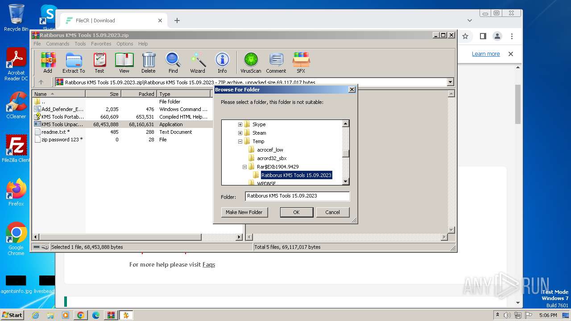This screenshot has height=321, width=571.
Task: Open the Wizard wand icon
Action: pyautogui.click(x=198, y=62)
